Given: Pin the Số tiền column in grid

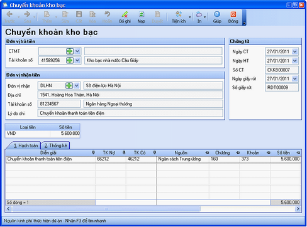Looking at the screenshot, I should (x=298, y=153).
